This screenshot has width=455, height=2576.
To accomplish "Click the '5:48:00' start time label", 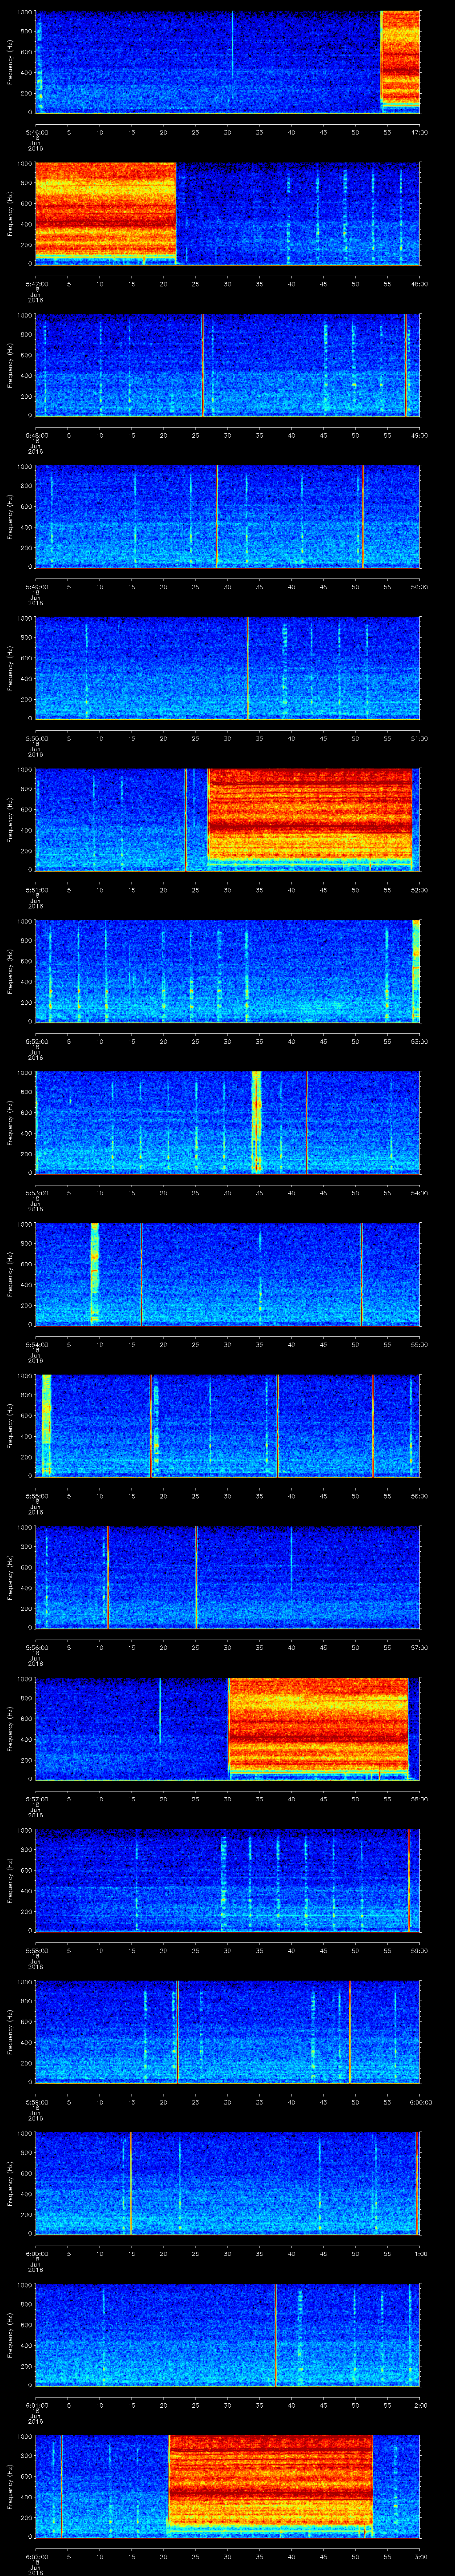I will point(36,435).
